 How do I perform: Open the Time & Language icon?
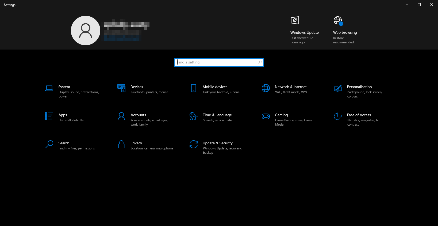(x=194, y=116)
